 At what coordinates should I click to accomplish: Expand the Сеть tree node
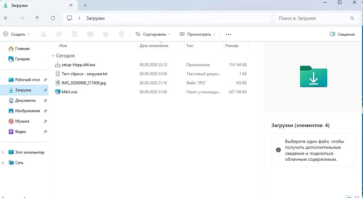click(x=3, y=163)
